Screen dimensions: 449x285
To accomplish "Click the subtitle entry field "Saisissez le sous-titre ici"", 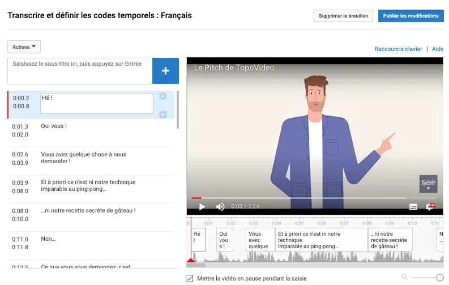I will [80, 71].
